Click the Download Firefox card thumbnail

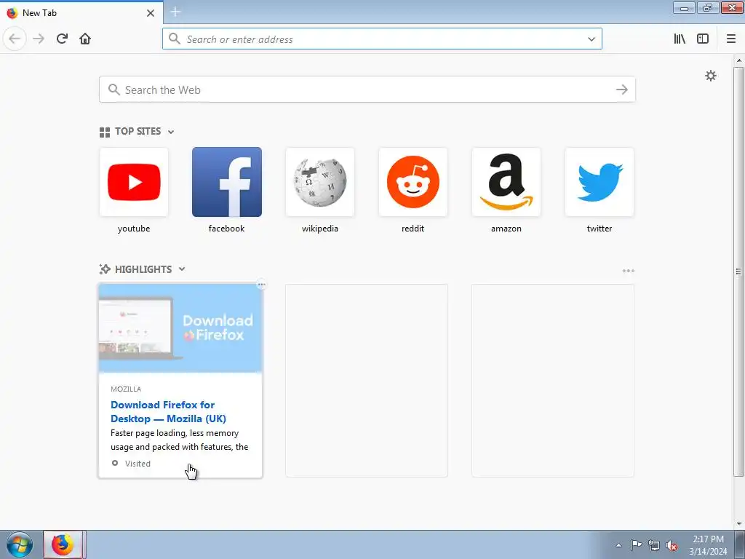[180, 328]
